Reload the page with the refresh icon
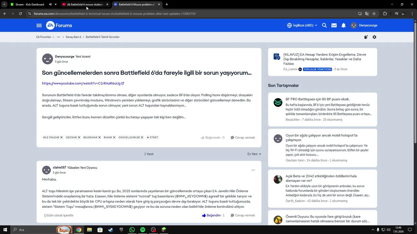This screenshot has height=234, width=417. (20, 14)
